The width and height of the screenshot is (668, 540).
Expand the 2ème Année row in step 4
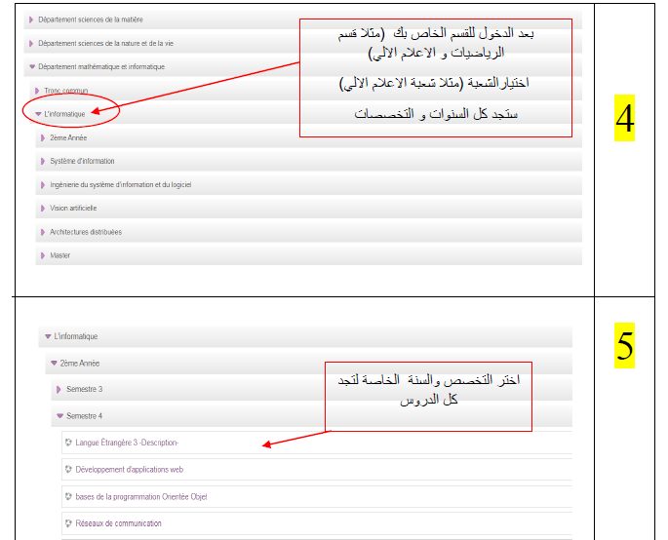coord(69,137)
